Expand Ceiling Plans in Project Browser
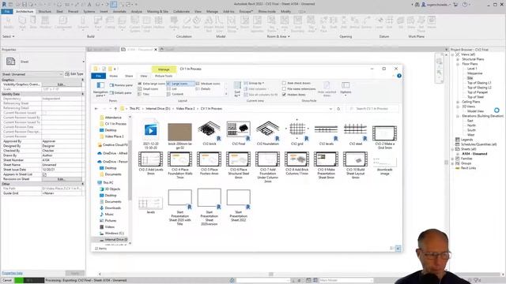Viewport: 506px width, 284px height. click(x=458, y=102)
